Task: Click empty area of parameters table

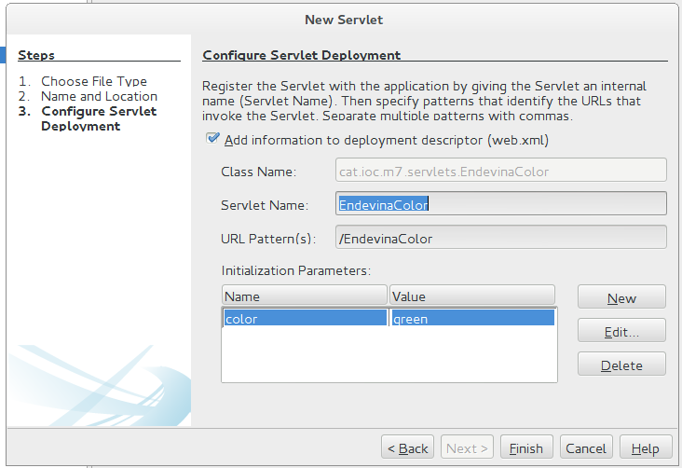Action: coord(389,354)
